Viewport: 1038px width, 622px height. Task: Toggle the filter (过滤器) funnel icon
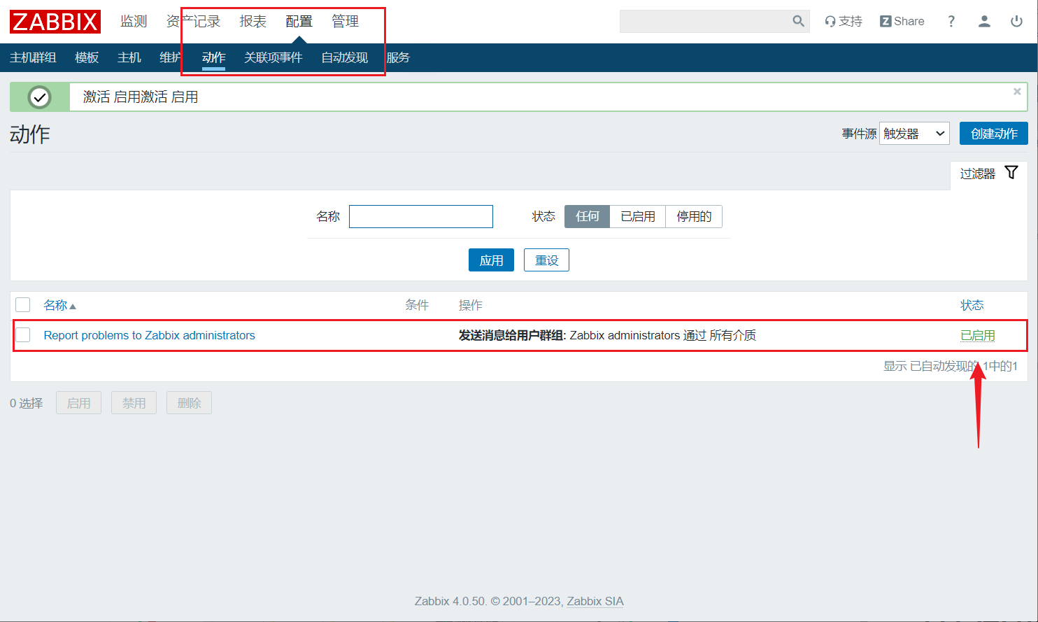click(1011, 173)
